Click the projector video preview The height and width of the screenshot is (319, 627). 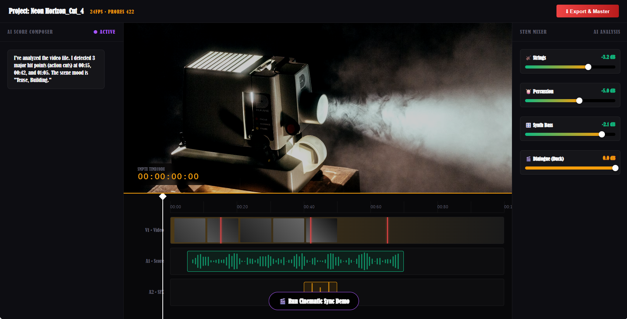click(x=318, y=108)
